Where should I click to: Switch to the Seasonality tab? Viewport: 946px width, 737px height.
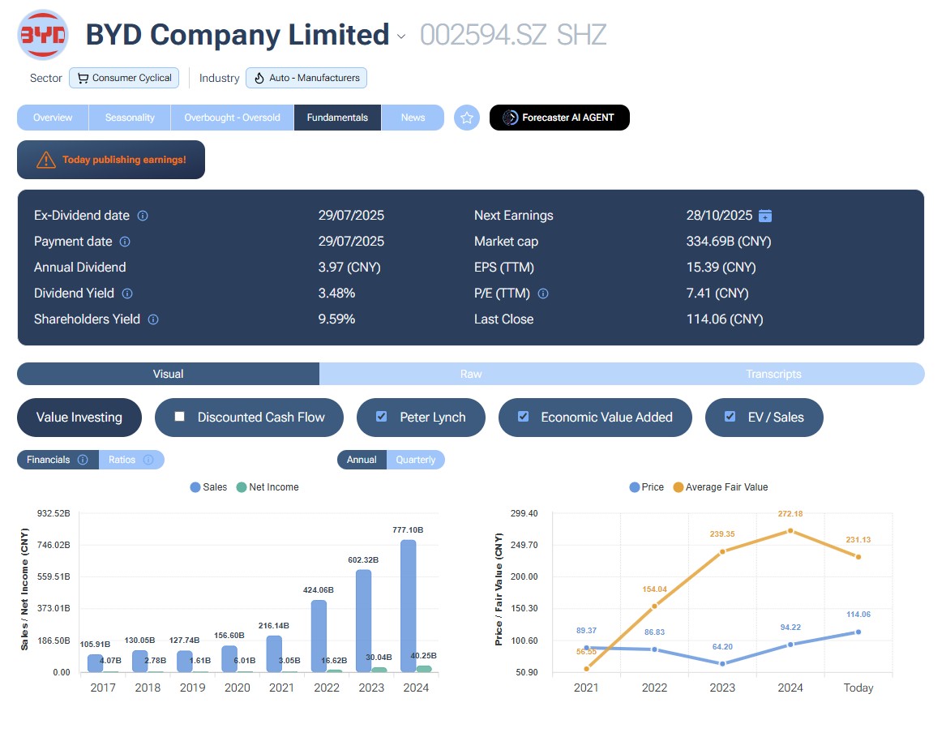tap(130, 118)
